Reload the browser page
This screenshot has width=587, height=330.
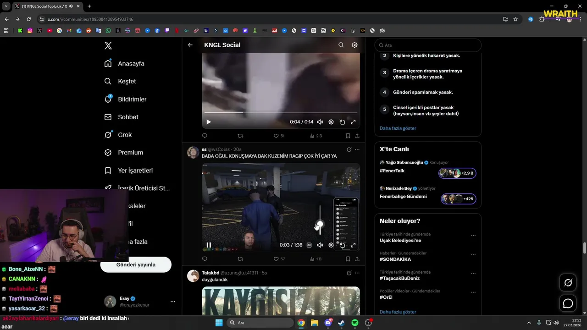click(28, 19)
